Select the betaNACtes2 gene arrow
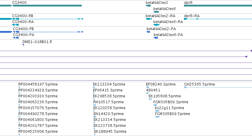This screenshot has height=136, width=252. click(x=148, y=6)
